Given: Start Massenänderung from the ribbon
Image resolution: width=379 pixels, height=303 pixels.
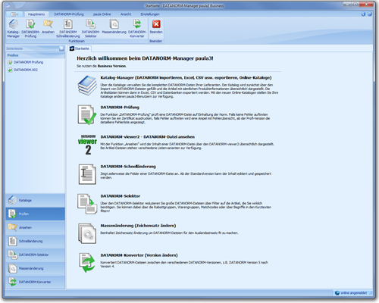Looking at the screenshot, I should coord(114,27).
